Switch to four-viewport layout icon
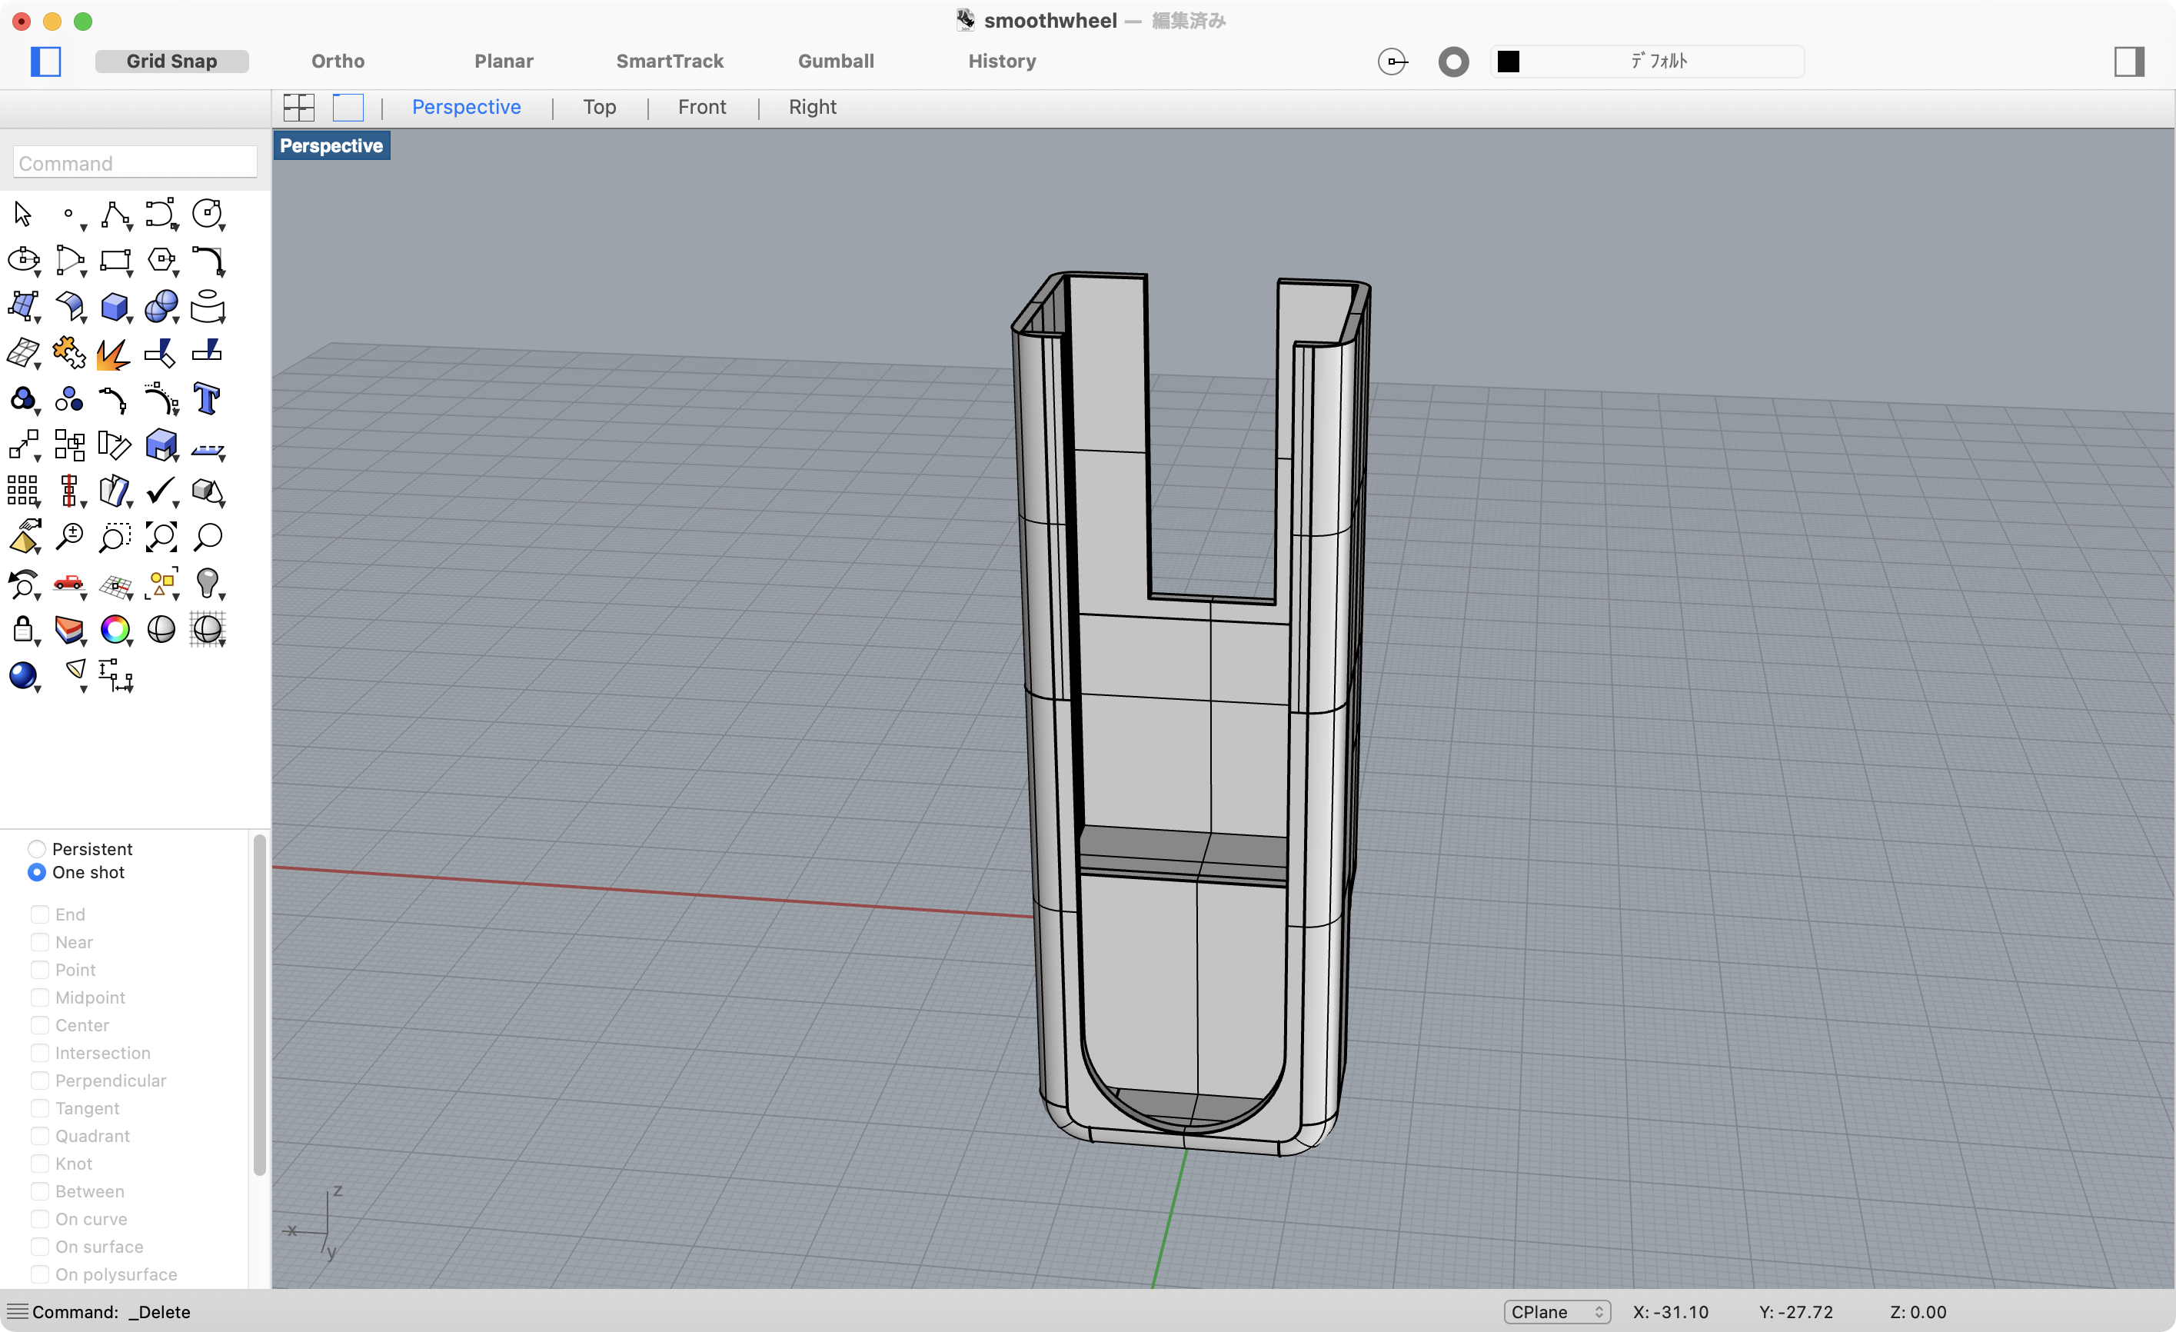The height and width of the screenshot is (1332, 2176). pos(298,107)
